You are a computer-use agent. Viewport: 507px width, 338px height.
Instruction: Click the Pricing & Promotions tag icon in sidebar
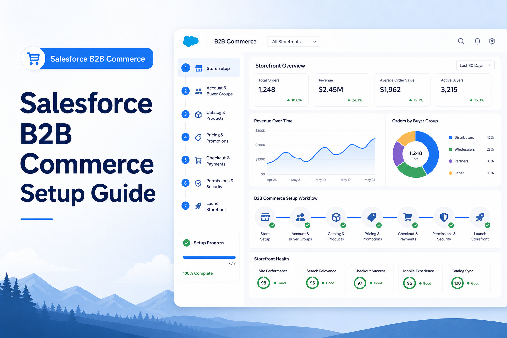(x=198, y=138)
